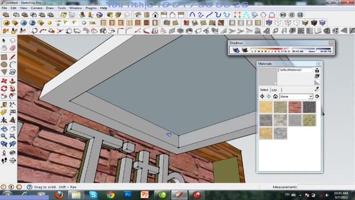
Task: Choose the olive green stone swatch
Action: click(280, 107)
